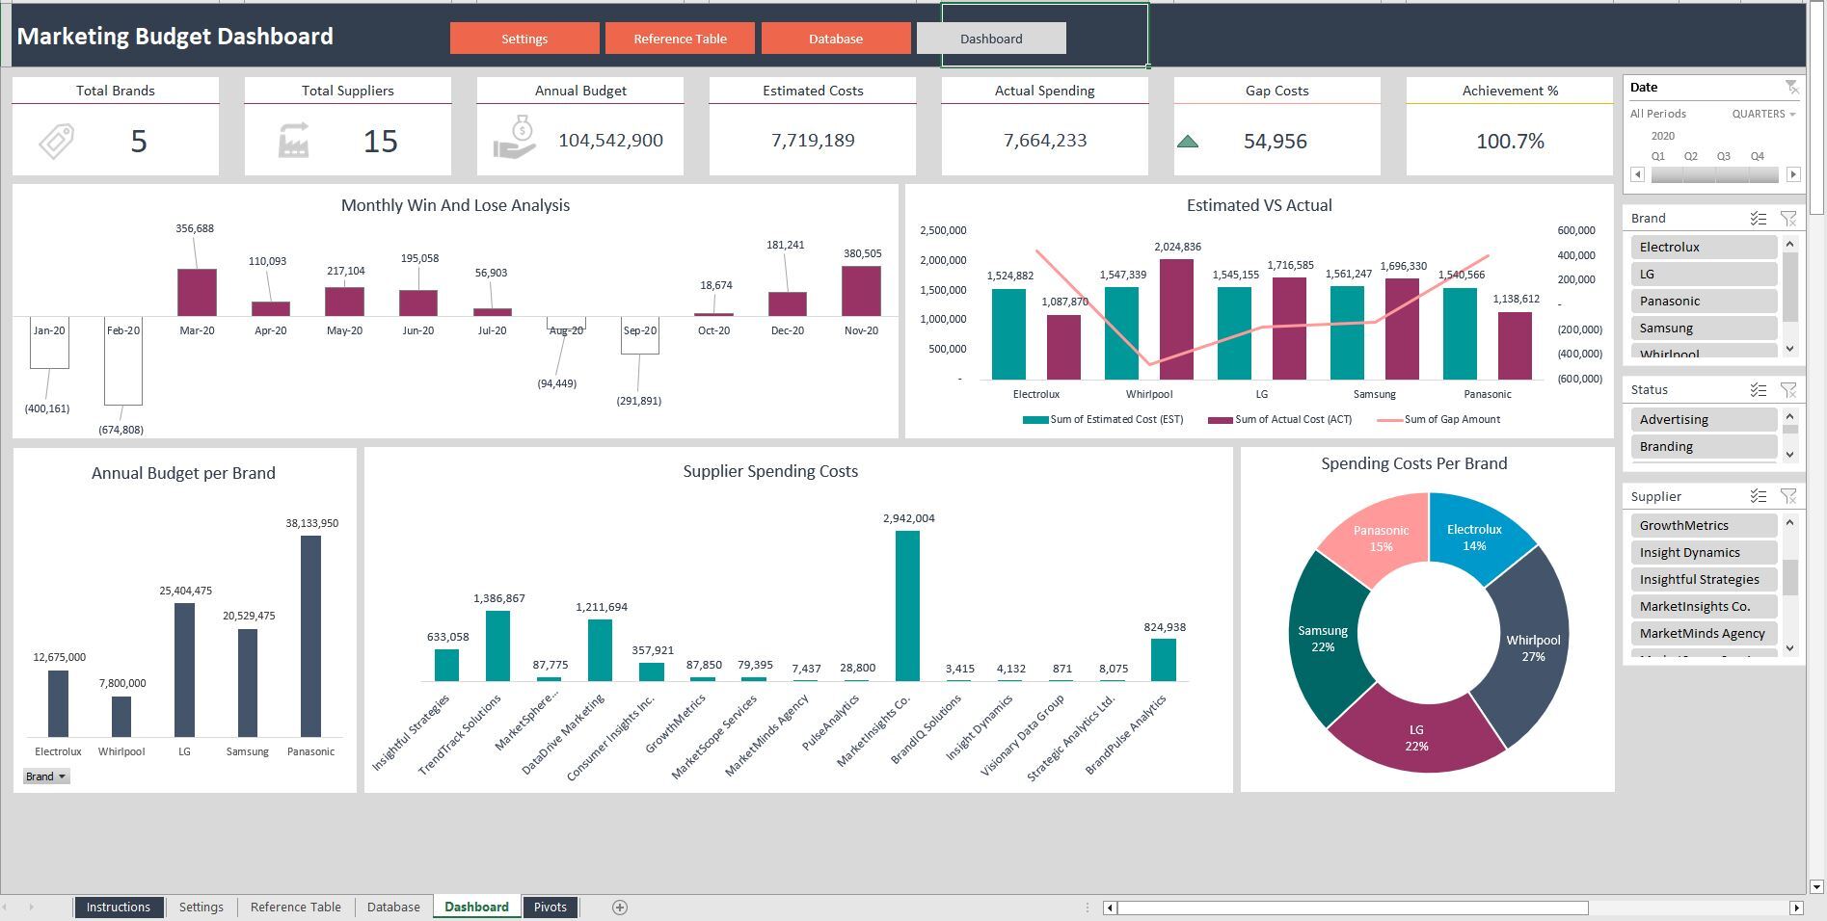The image size is (1827, 921).
Task: Filter by Electrolux in Brand slicer
Action: coord(1704,247)
